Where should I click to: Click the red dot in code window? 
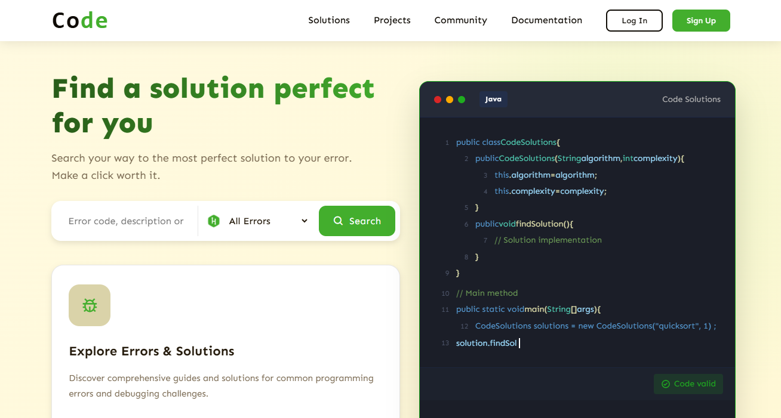(438, 100)
